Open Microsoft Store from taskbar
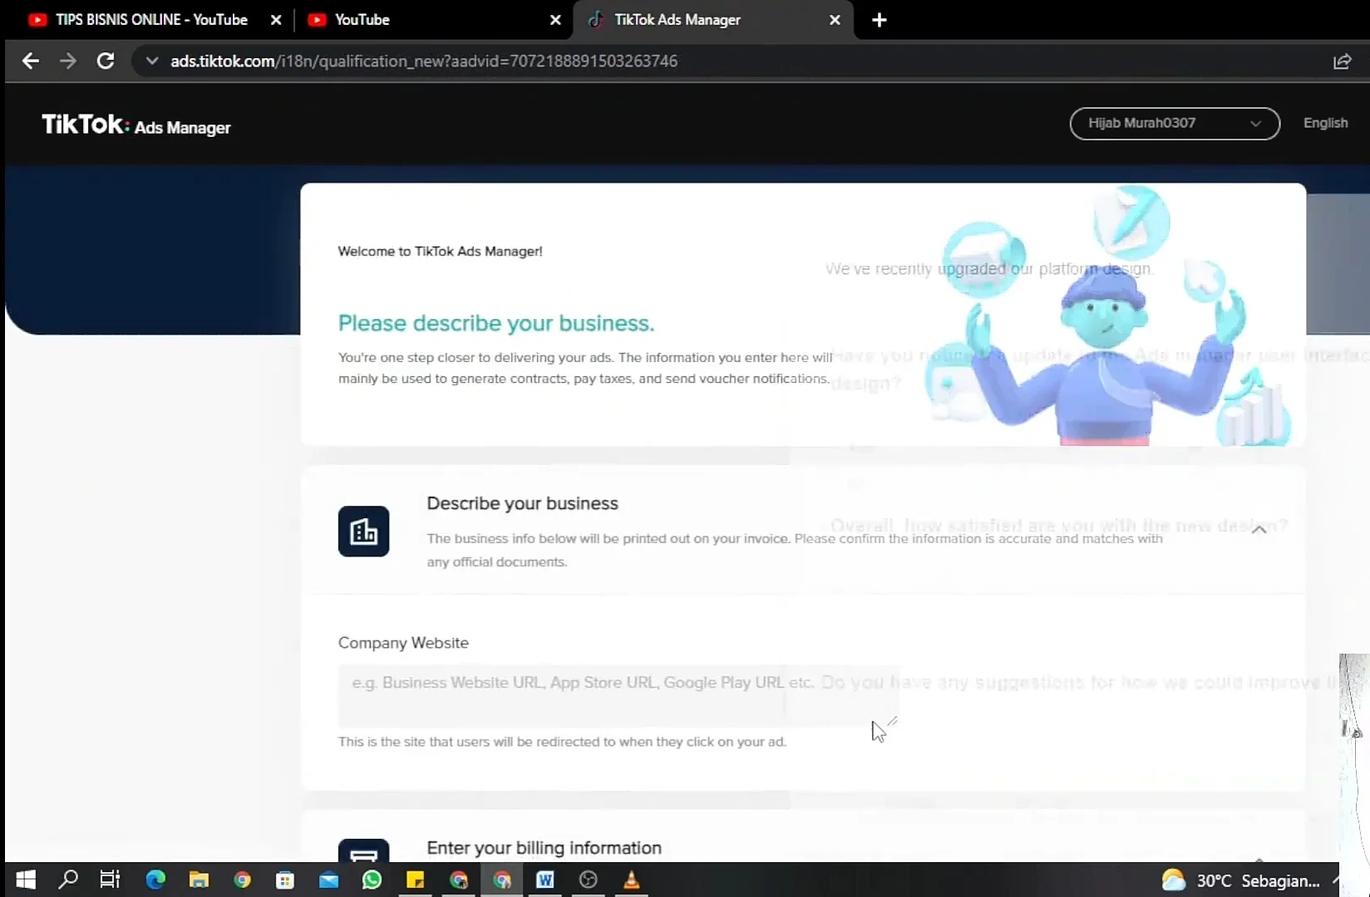 tap(285, 880)
